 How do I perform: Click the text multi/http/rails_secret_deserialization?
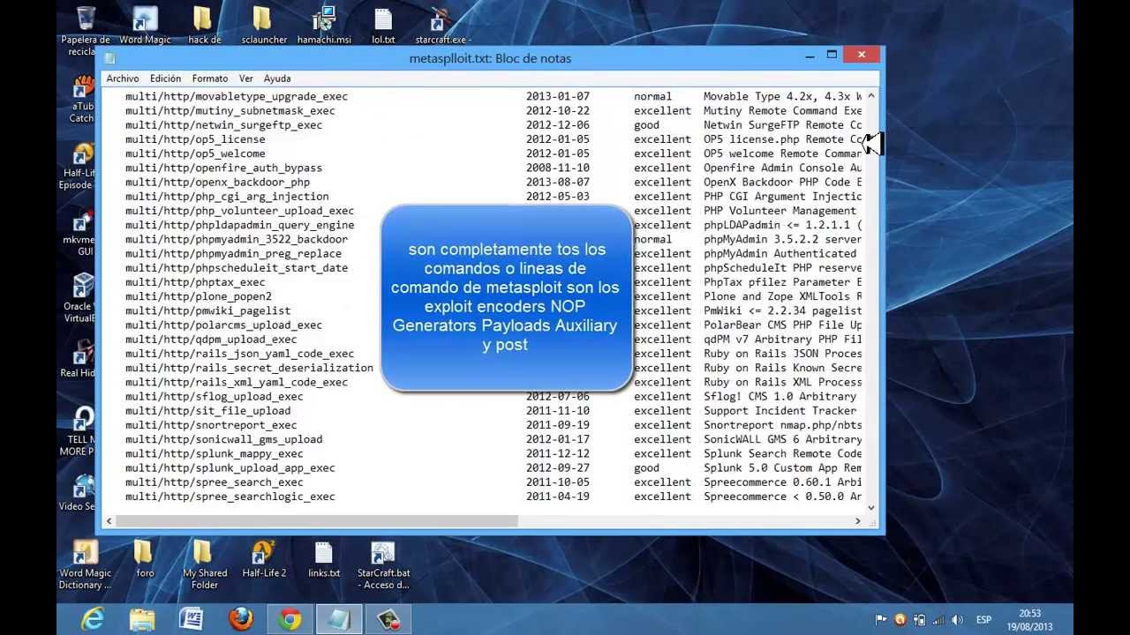(x=249, y=368)
